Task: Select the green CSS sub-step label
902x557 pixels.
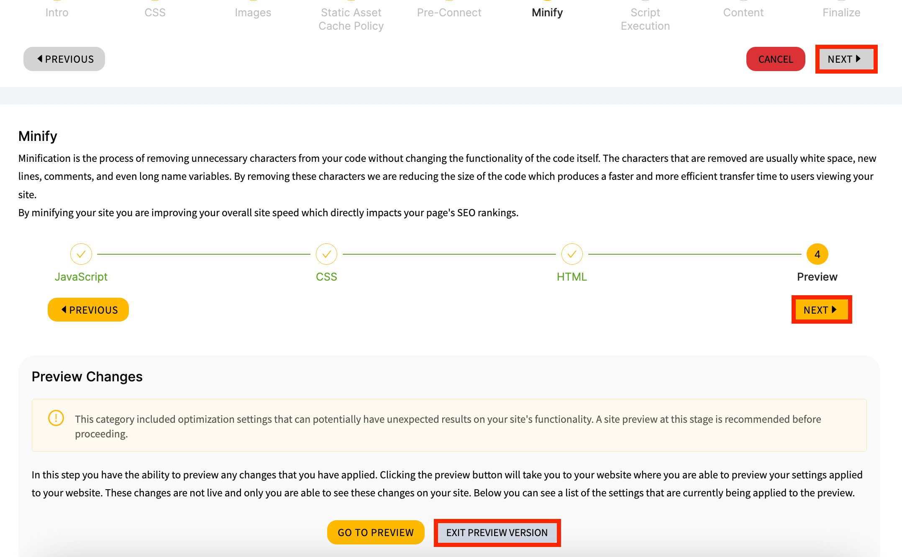Action: click(x=326, y=277)
